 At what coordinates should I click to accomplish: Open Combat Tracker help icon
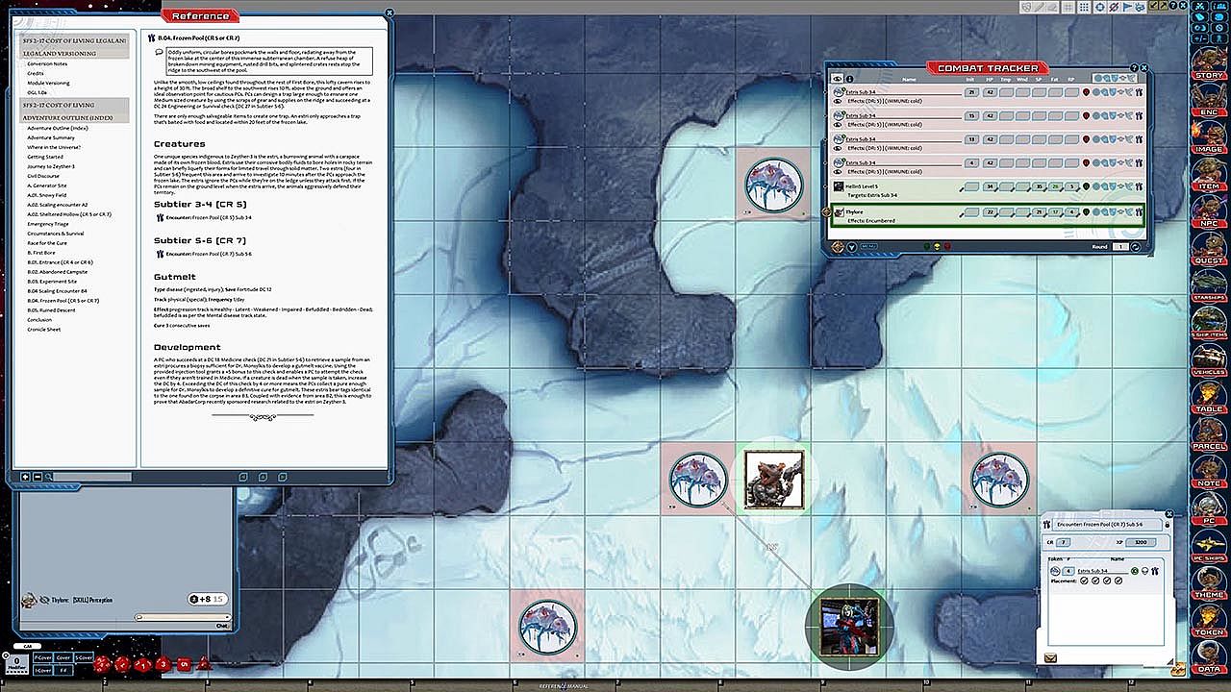click(x=1134, y=68)
